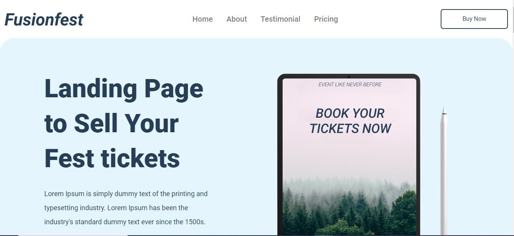Image resolution: width=514 pixels, height=236 pixels.
Task: Click the misty forest photo on tablet
Action: (349, 205)
